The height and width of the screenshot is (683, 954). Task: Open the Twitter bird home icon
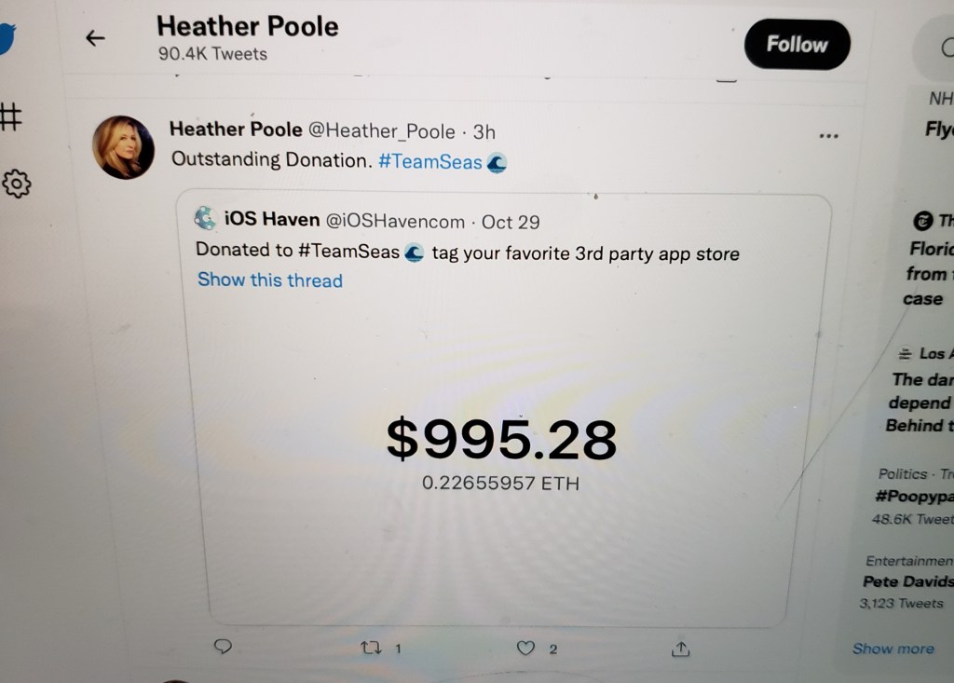(7, 38)
